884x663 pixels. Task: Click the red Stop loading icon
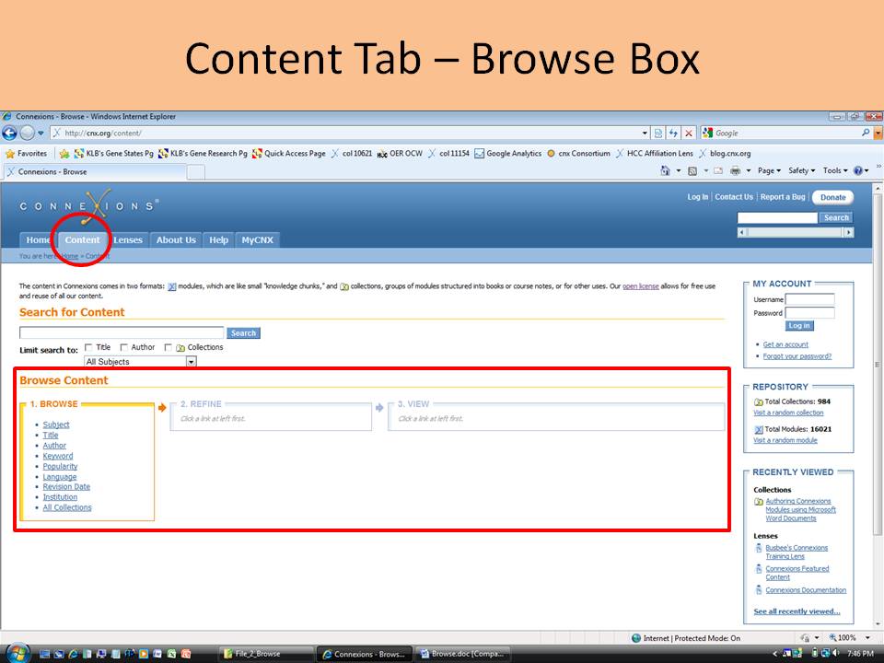(689, 133)
